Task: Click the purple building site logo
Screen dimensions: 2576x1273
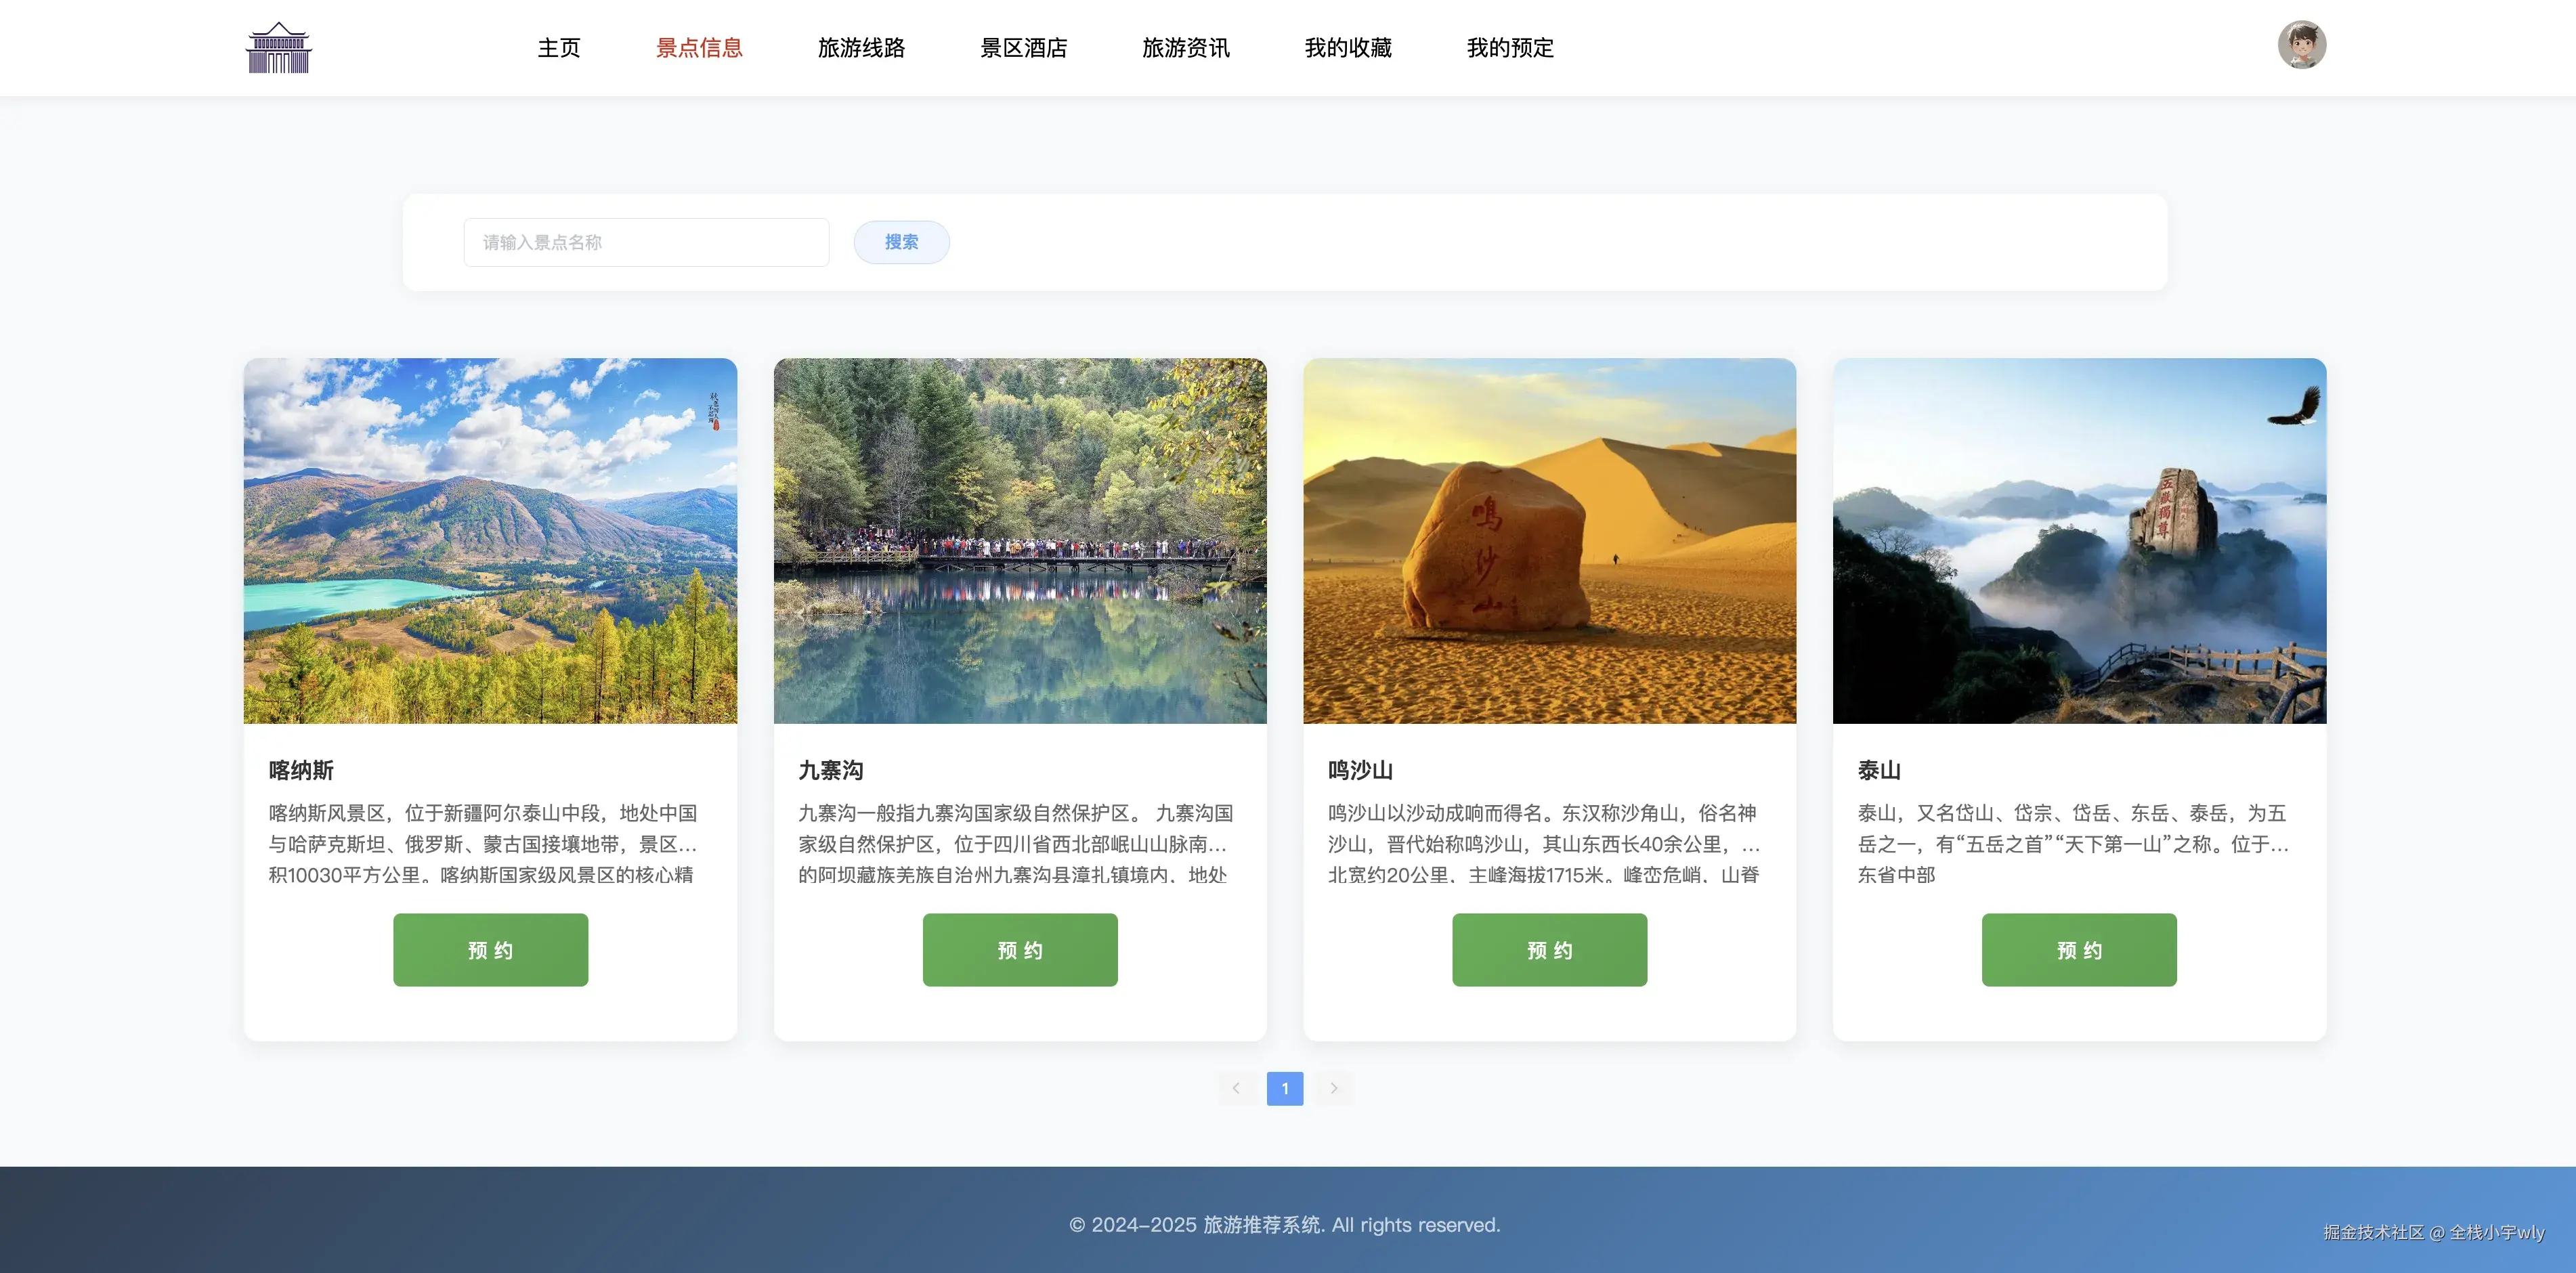Action: (x=279, y=48)
